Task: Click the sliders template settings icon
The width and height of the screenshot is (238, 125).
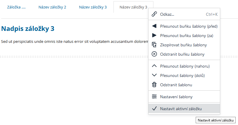Action: click(x=155, y=97)
